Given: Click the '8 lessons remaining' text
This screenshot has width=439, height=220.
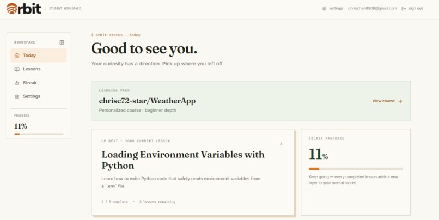Looking at the screenshot, I should (157, 202).
